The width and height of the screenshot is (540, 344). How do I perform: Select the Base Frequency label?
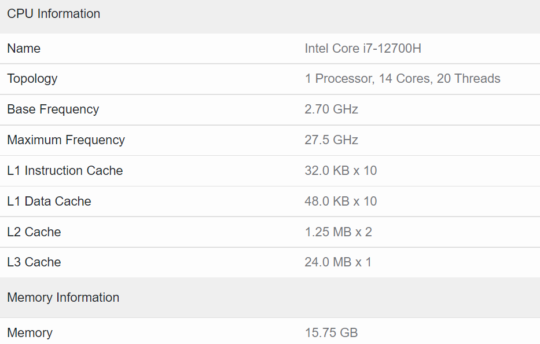click(x=53, y=109)
